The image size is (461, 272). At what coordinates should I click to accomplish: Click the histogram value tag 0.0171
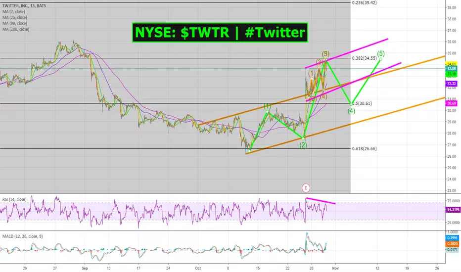[452, 250]
